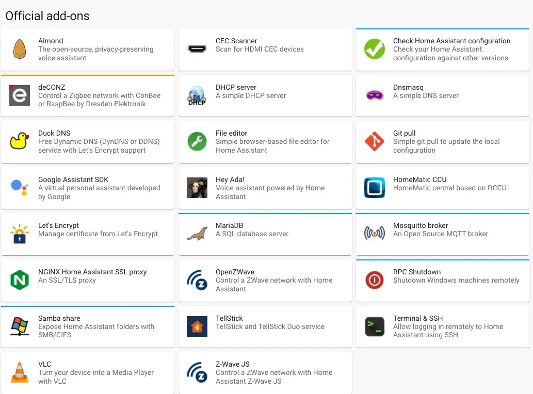
Task: Click the Hey Ada! portrait thumbnail
Action: tap(197, 188)
